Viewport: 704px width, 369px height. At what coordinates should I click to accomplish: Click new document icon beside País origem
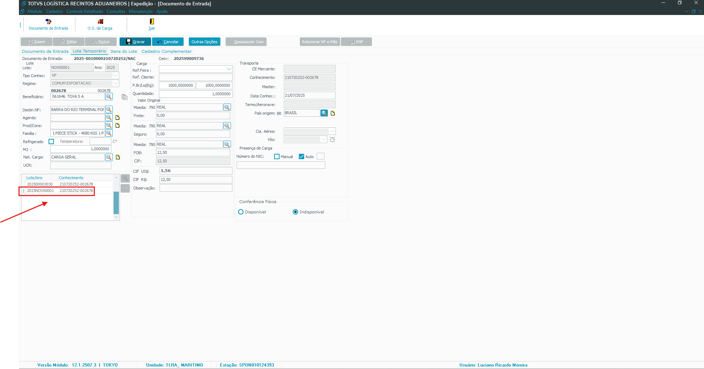point(333,113)
